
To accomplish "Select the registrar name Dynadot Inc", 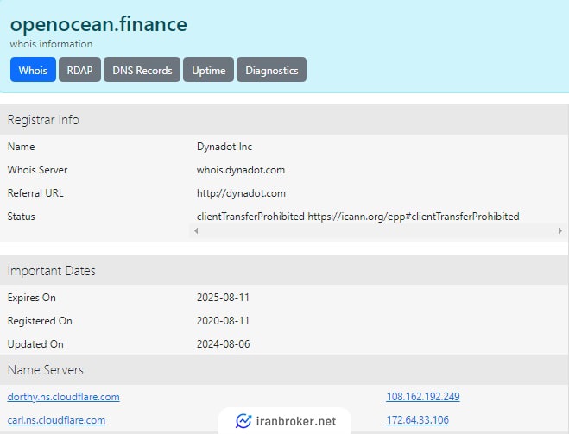I will point(224,147).
